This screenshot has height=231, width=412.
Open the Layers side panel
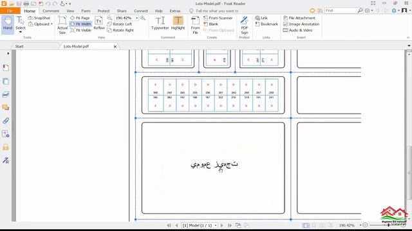[x=6, y=94]
